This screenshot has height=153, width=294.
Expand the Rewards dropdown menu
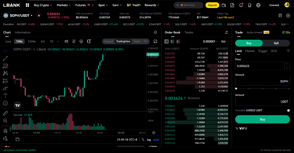[x=152, y=5]
